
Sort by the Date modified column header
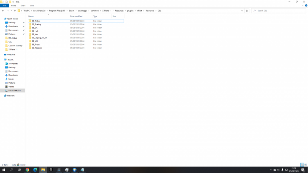click(x=76, y=16)
